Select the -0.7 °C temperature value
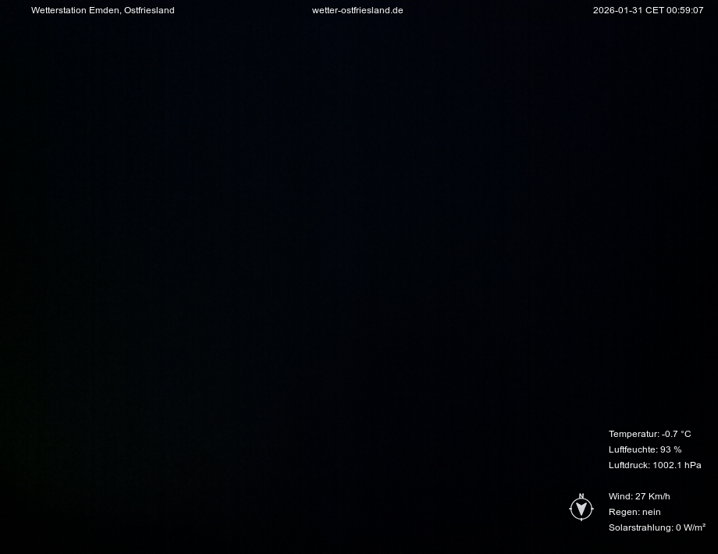This screenshot has width=718, height=554. point(677,434)
